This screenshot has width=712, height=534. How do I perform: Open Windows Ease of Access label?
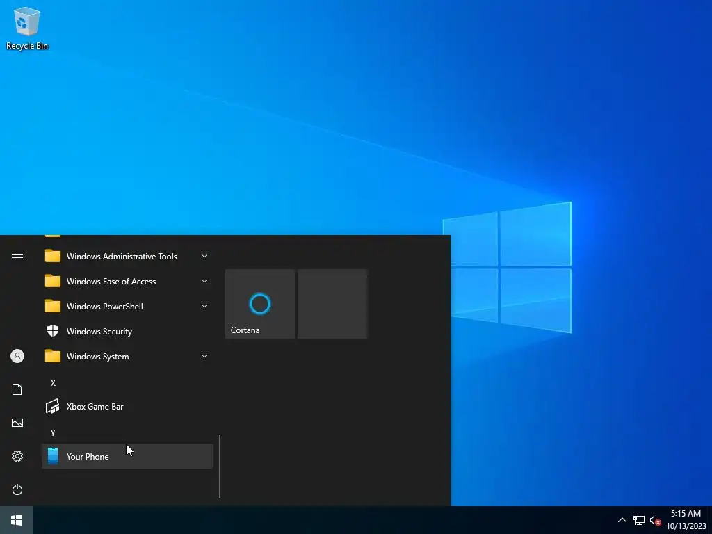pos(111,282)
